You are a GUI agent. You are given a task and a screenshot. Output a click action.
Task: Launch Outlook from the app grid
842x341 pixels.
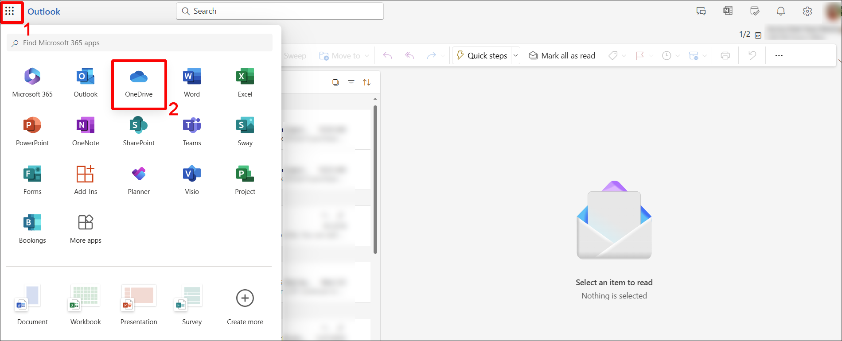pyautogui.click(x=86, y=83)
